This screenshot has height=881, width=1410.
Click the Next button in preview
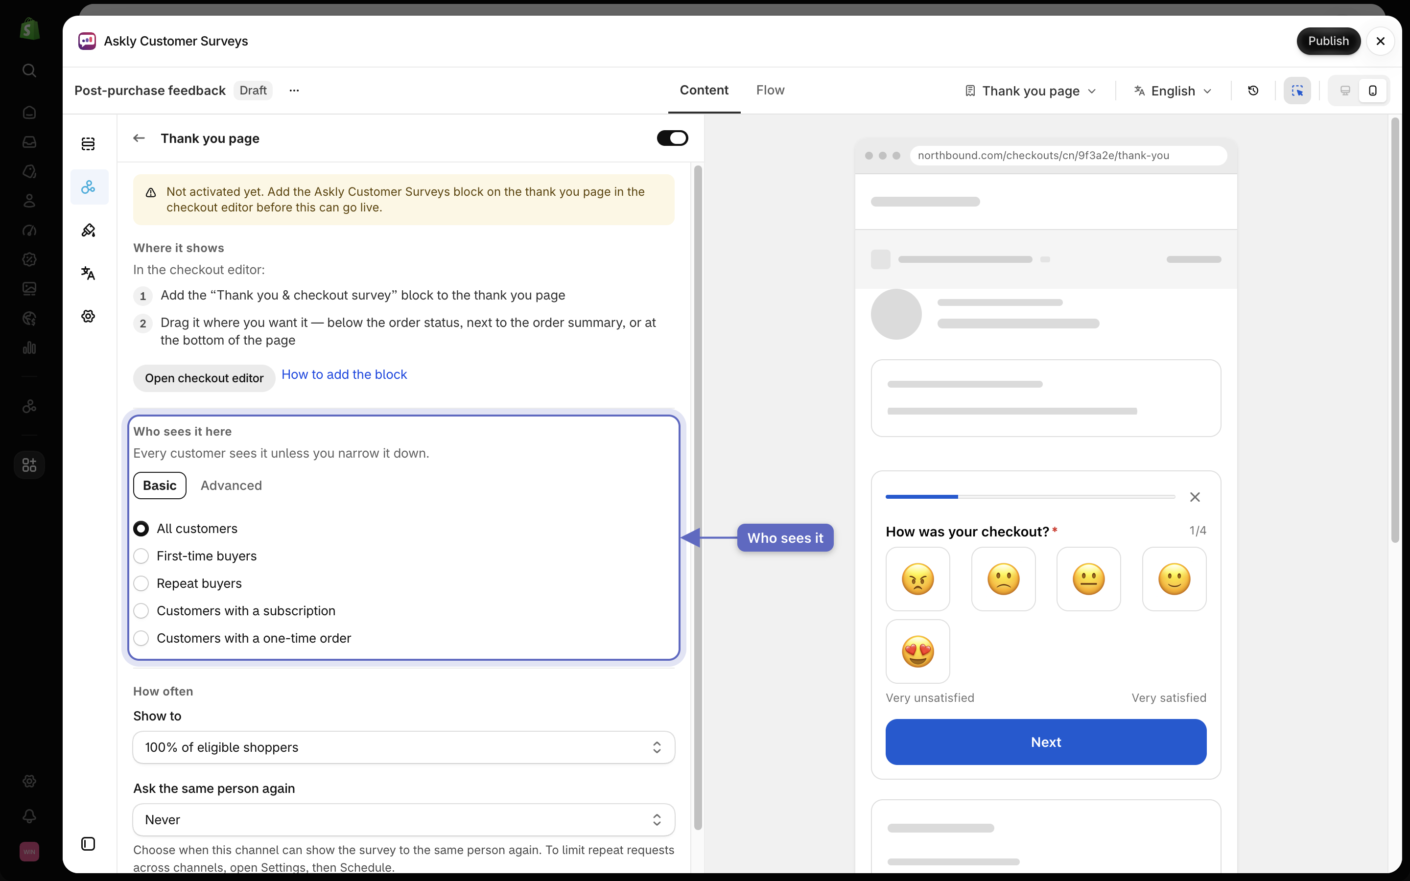1046,742
